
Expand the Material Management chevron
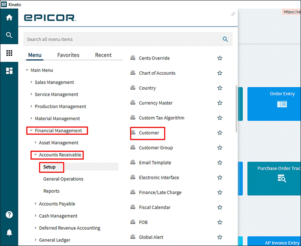31,118
